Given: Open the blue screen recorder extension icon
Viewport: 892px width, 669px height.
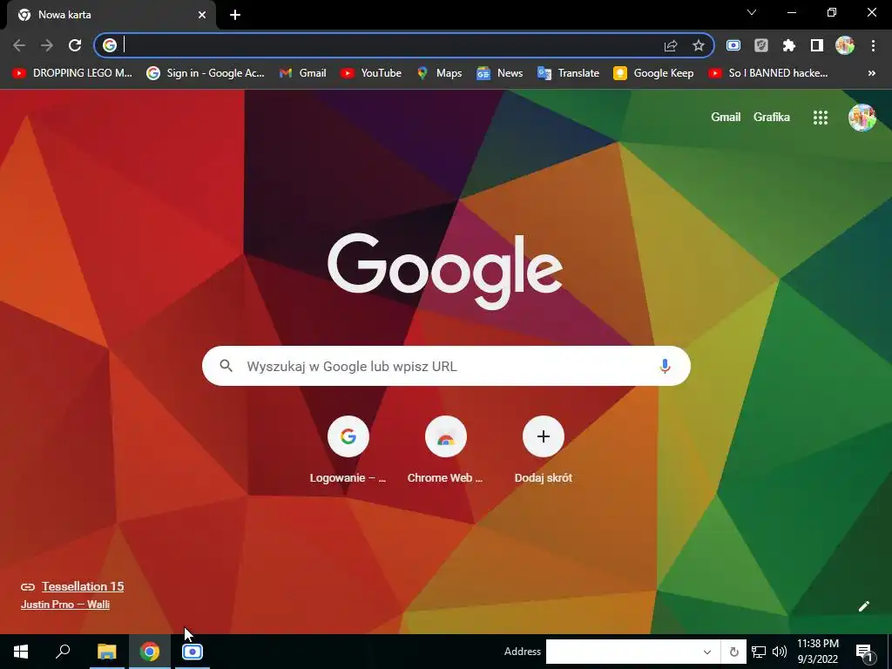Looking at the screenshot, I should click(733, 45).
